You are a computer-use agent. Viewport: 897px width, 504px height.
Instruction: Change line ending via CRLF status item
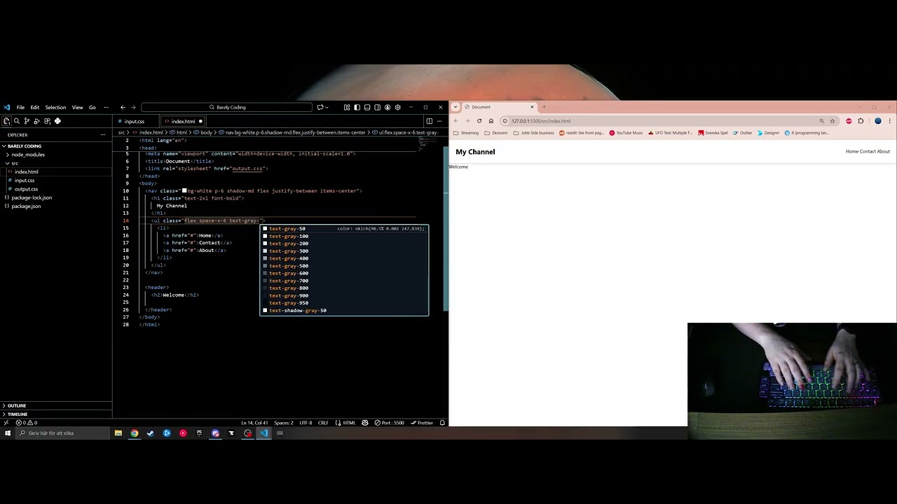tap(323, 423)
